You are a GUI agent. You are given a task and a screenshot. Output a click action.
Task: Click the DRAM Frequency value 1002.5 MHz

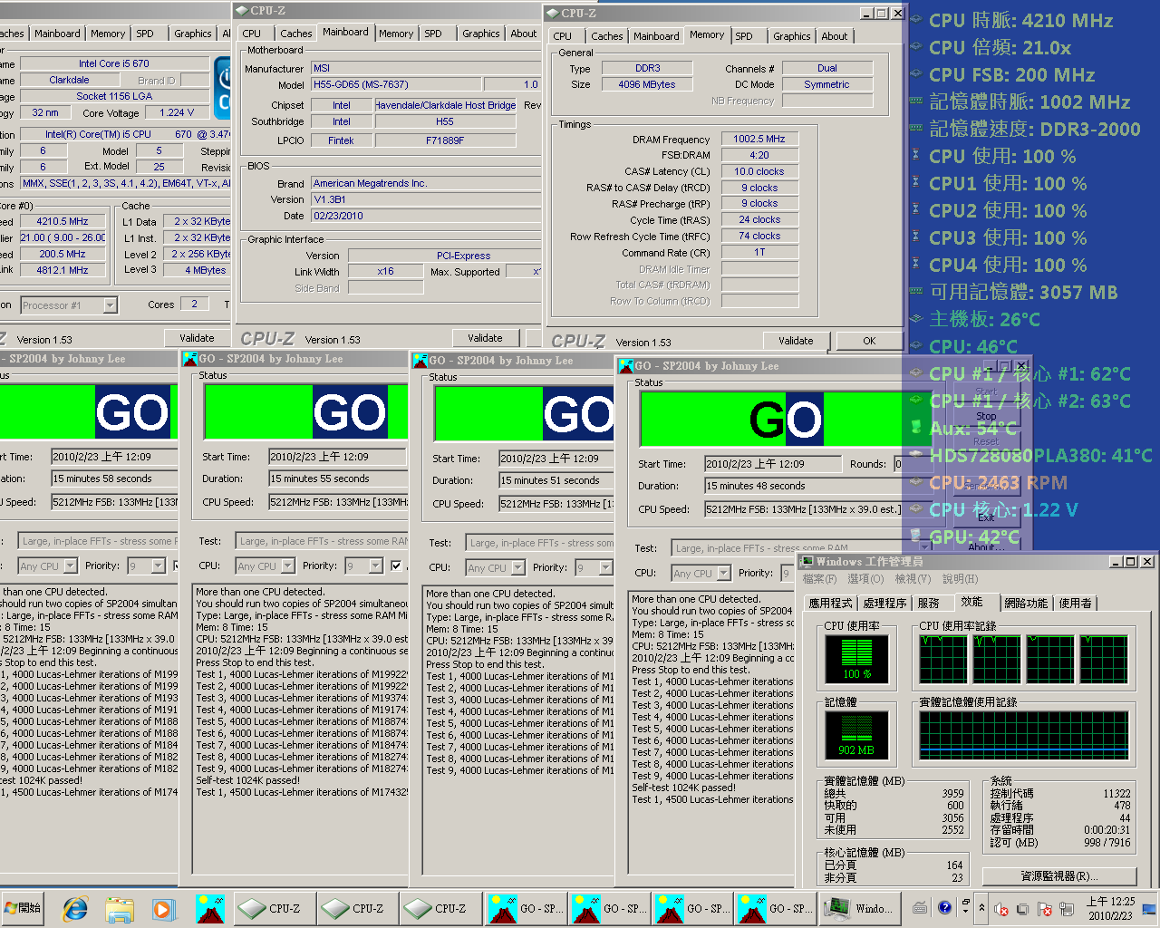coord(759,139)
